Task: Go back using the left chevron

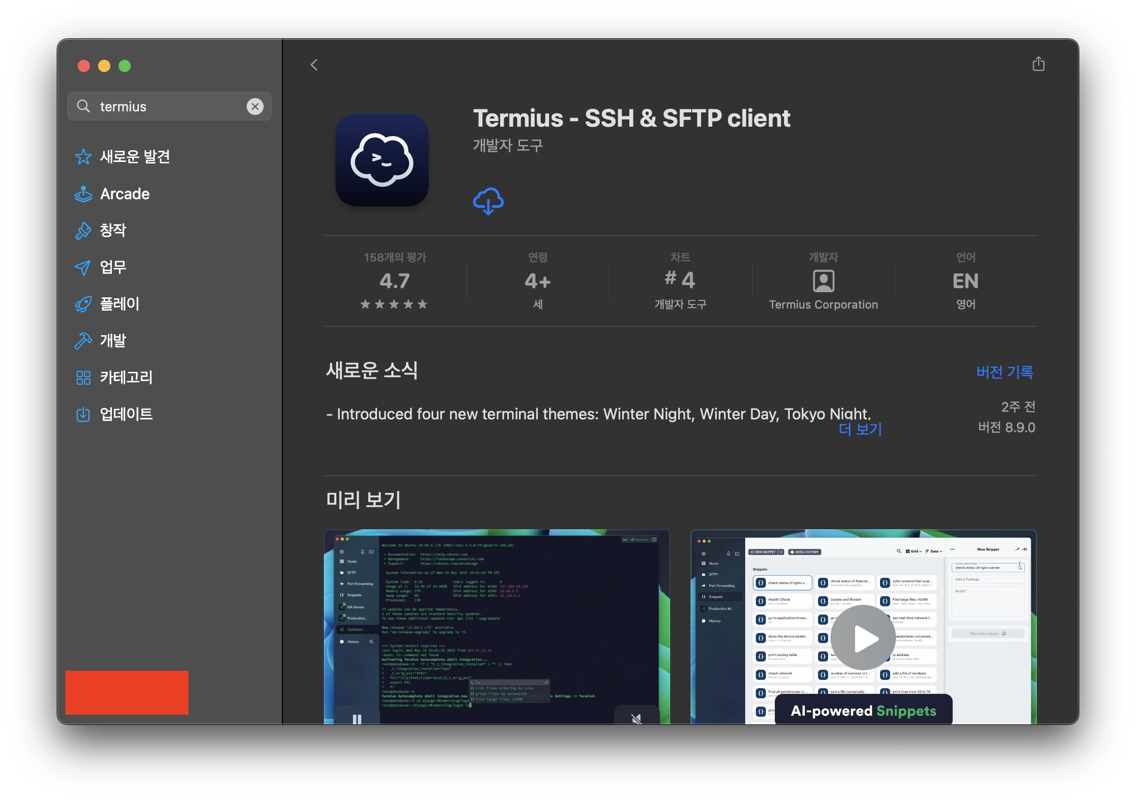Action: (x=314, y=65)
